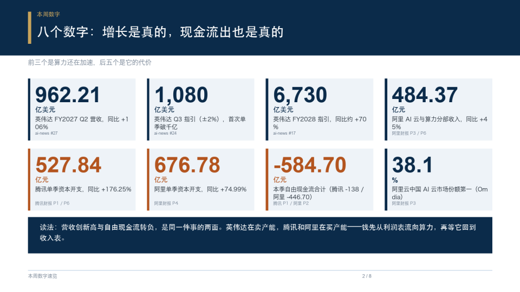The image size is (520, 292).
Task: Click the '阿里财报 P3 / P6' source note
Action: coord(409,133)
